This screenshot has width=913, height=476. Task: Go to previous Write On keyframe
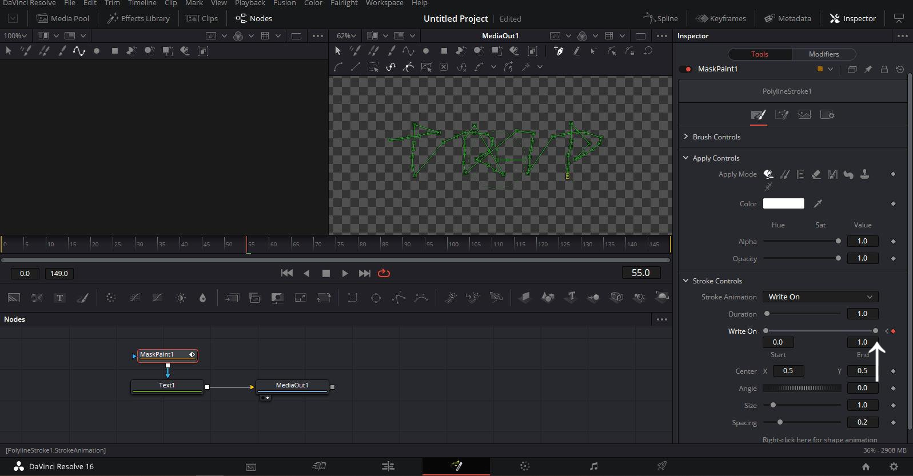[x=887, y=331]
